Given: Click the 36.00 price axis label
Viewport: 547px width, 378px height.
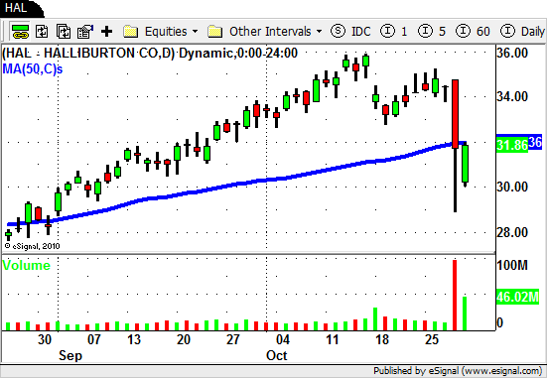Looking at the screenshot, I should tap(512, 53).
